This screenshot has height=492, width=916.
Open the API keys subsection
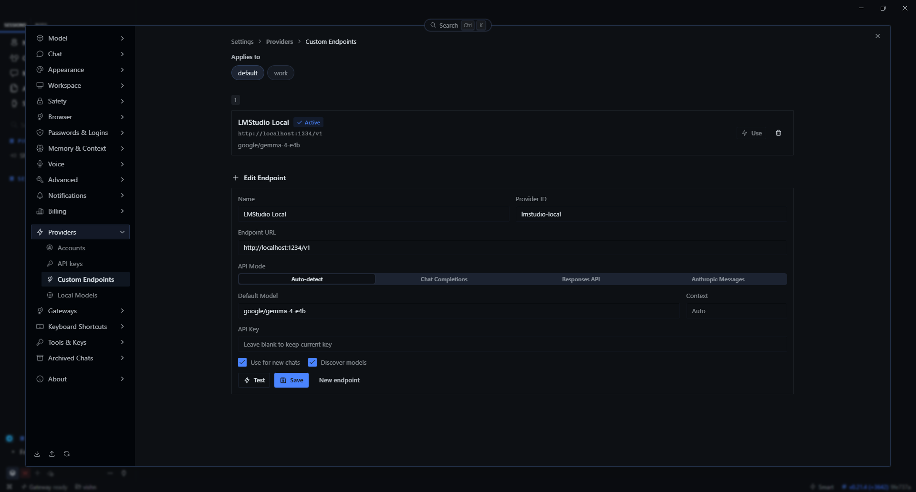[85, 264]
